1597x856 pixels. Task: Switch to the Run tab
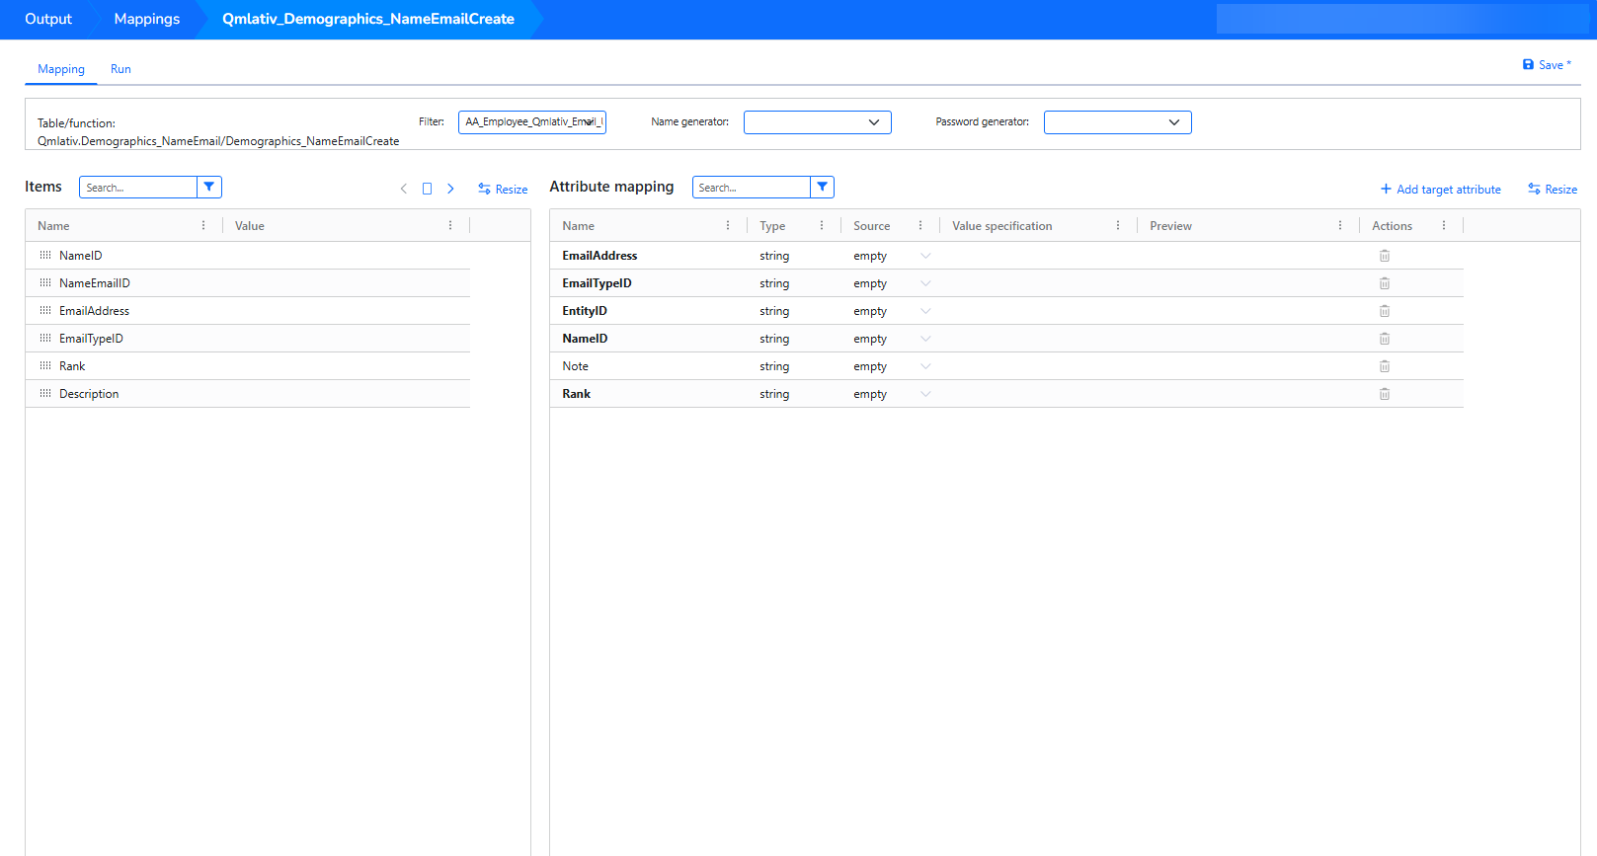[120, 69]
